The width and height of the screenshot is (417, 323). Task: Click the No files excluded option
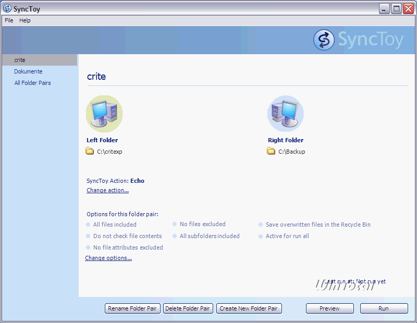coord(202,224)
